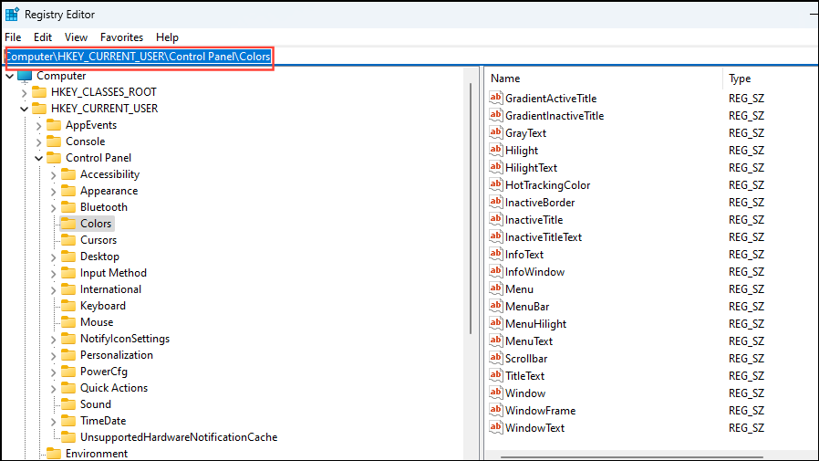Select the Environment key
This screenshot has width=819, height=461.
97,453
